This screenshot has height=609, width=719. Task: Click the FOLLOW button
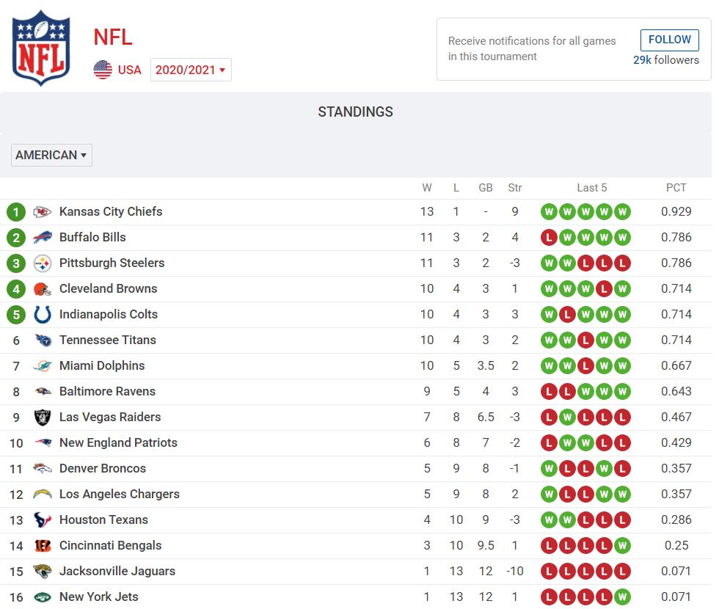(669, 40)
